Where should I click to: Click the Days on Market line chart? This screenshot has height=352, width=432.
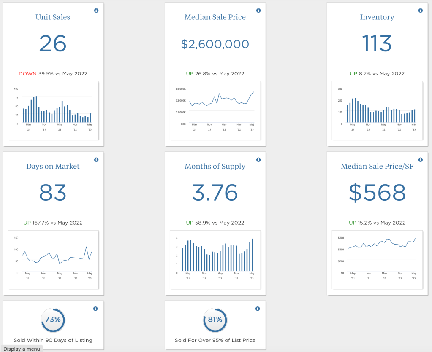[x=53, y=259]
